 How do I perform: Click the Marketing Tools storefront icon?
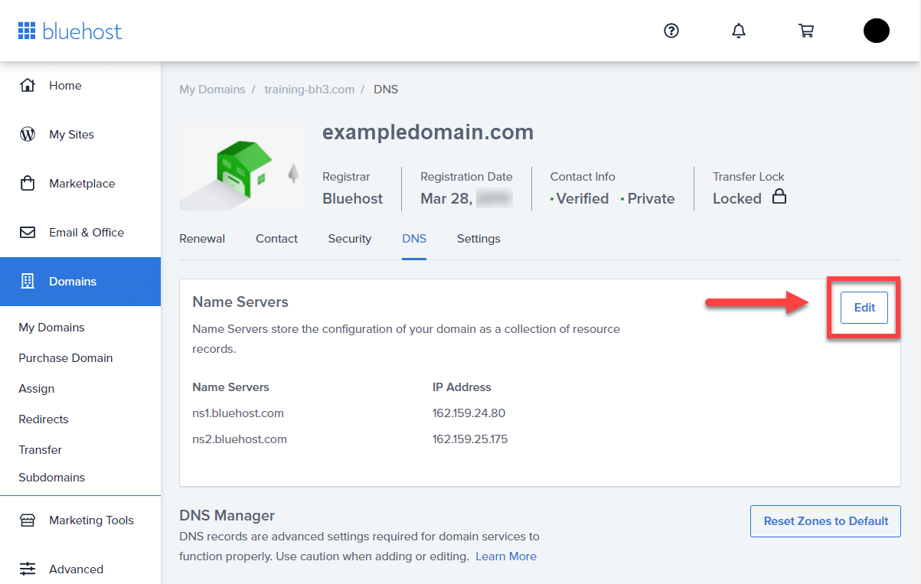[28, 520]
